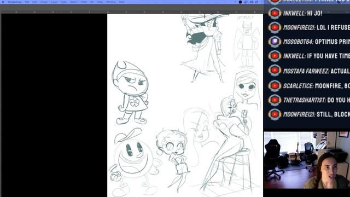This screenshot has width=350, height=197.
Task: Click the dark circular menu bar status icon
Action: tap(241, 2)
